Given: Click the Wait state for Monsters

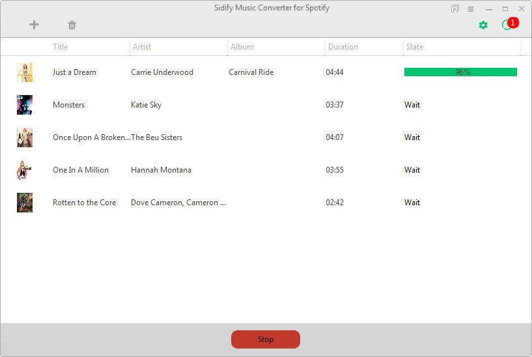Looking at the screenshot, I should (412, 105).
